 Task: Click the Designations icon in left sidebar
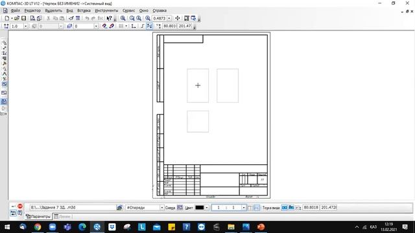(5, 53)
